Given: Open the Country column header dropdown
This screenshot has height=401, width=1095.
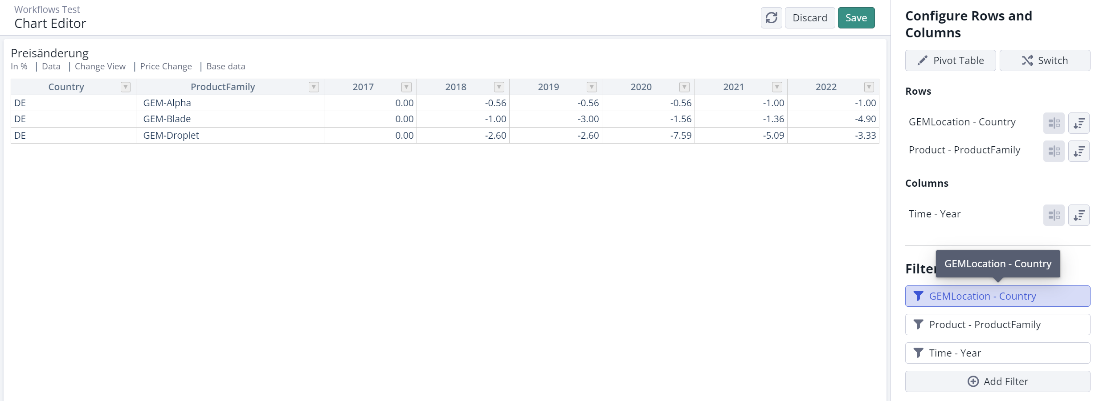Looking at the screenshot, I should [x=126, y=87].
